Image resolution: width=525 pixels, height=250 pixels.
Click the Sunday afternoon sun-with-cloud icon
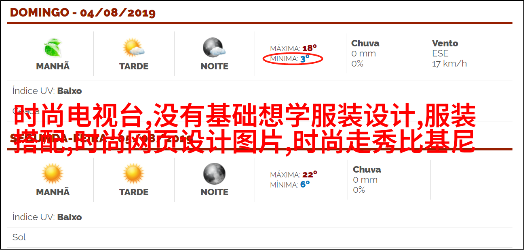(x=134, y=48)
